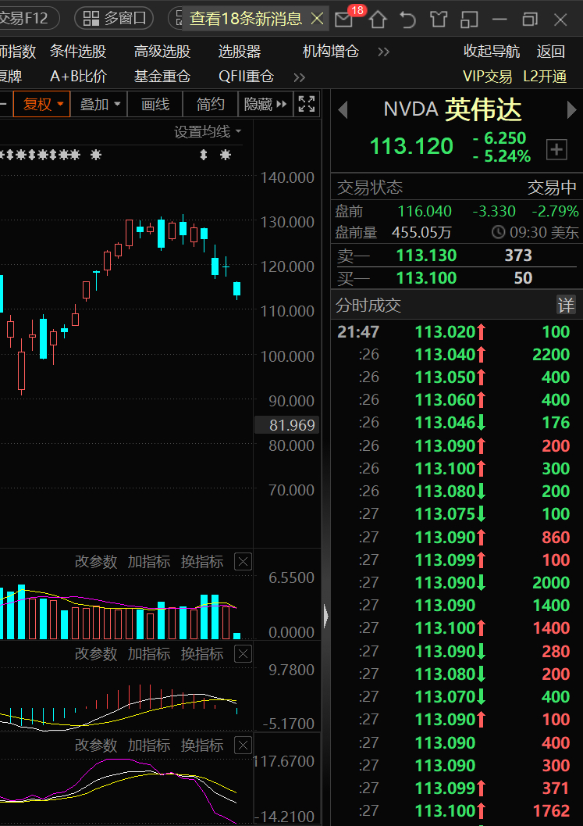
Task: Click the undo back arrow icon
Action: (407, 20)
